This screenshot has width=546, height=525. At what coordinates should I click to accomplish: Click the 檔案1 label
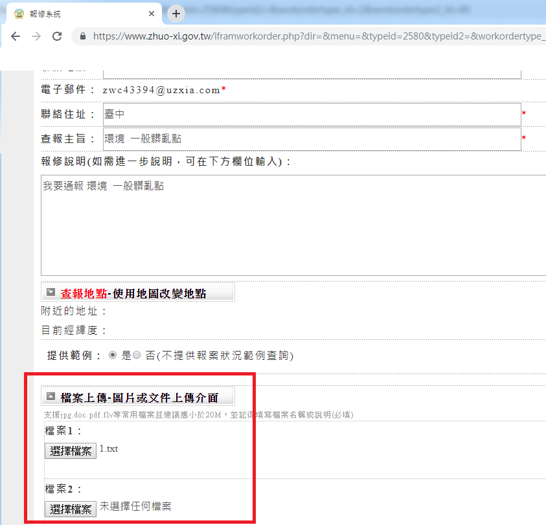pos(63,430)
